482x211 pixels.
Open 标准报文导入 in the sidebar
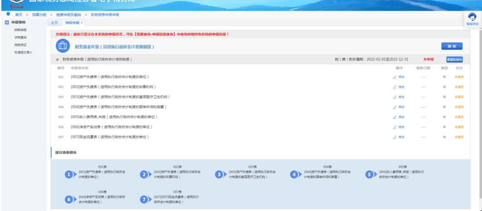(x=23, y=52)
